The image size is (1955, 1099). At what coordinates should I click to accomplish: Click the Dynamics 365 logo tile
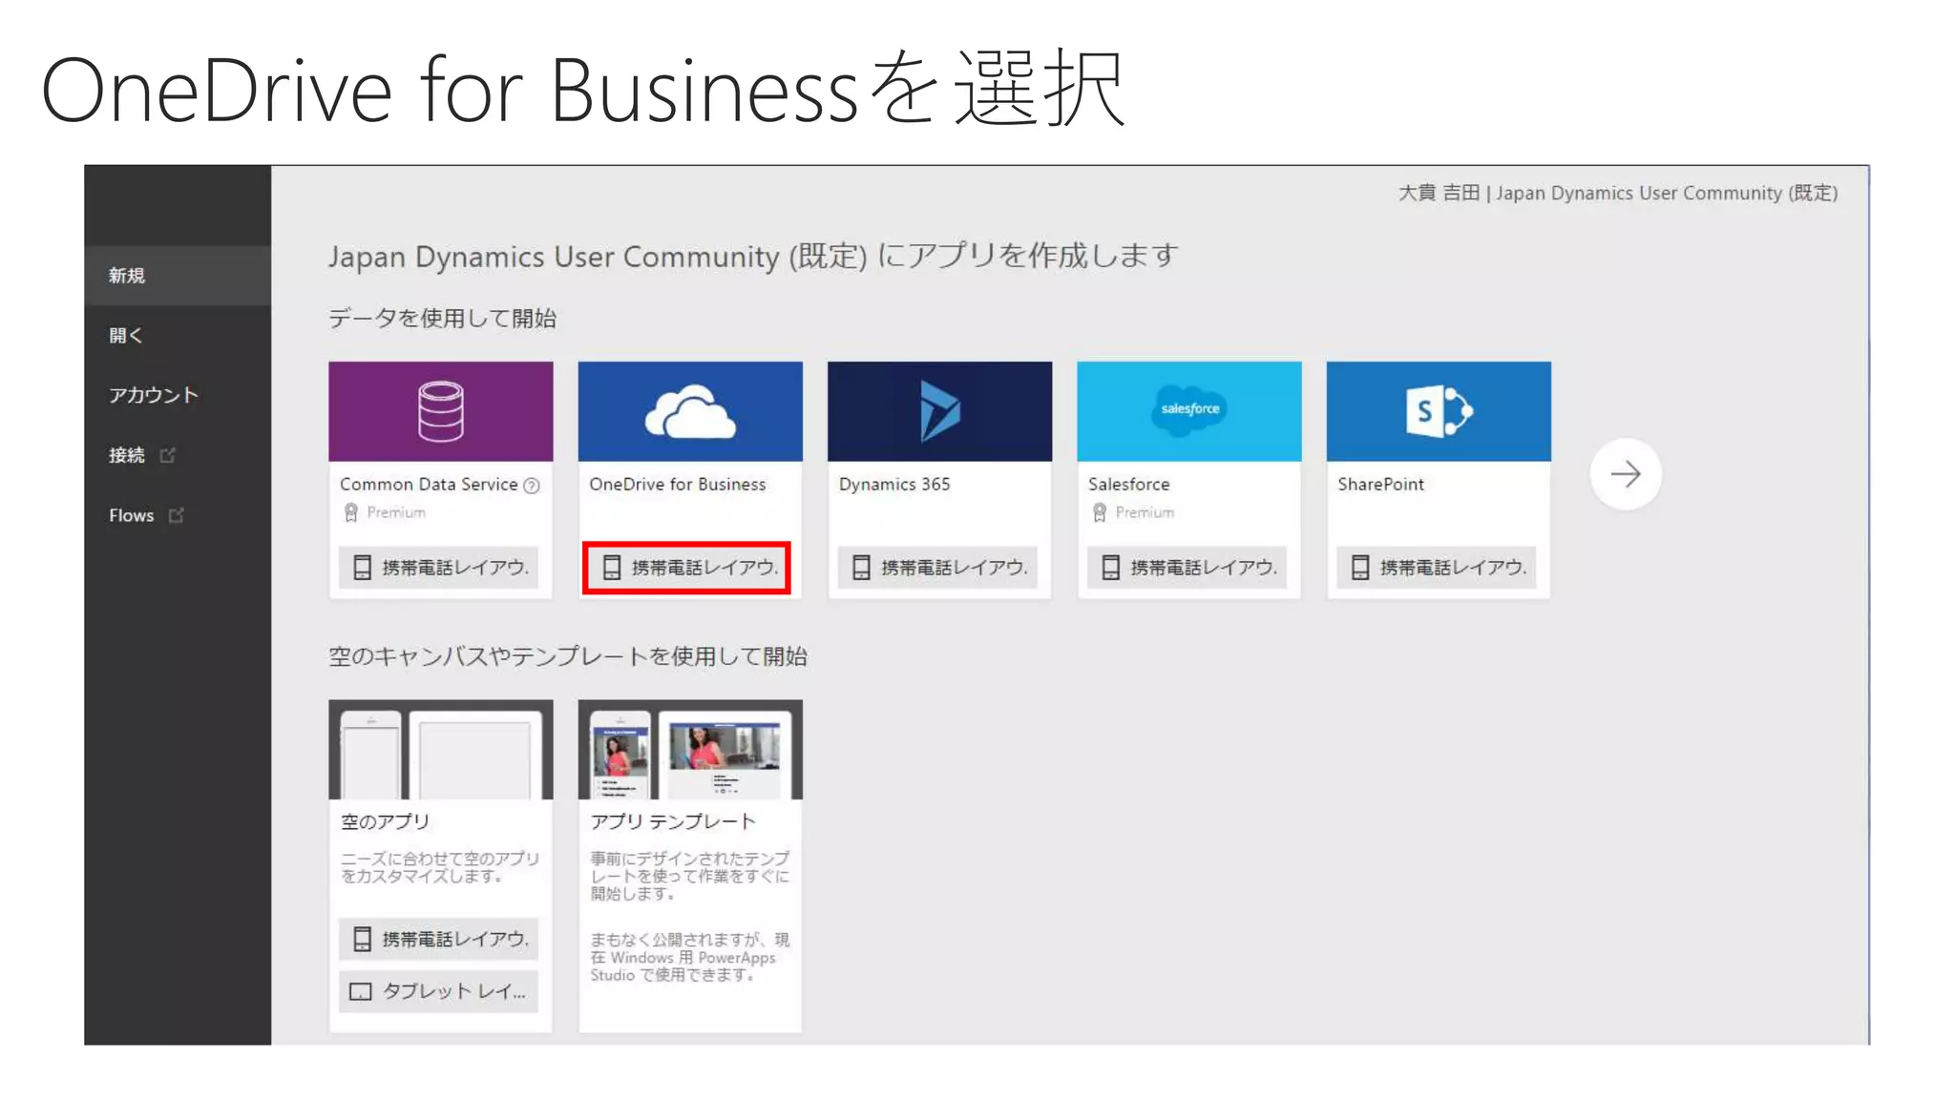tap(939, 411)
